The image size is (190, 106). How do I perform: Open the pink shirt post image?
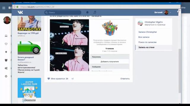tap(69, 45)
